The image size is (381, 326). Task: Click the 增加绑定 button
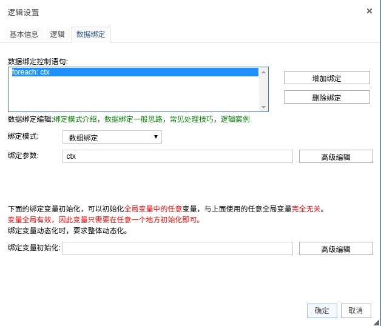point(326,78)
